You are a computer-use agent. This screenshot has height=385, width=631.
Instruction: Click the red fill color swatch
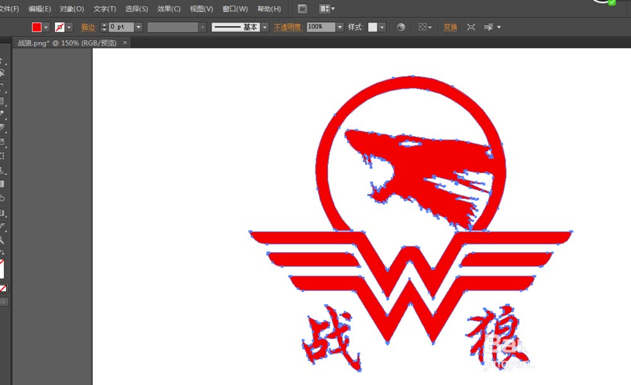point(37,27)
